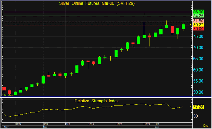The height and width of the screenshot is (129, 212).
Task: Select the 77.26 RSI value label
Action: coord(199,107)
